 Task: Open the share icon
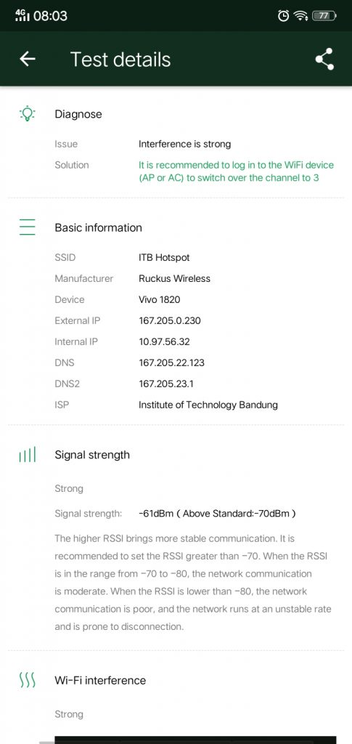(324, 60)
